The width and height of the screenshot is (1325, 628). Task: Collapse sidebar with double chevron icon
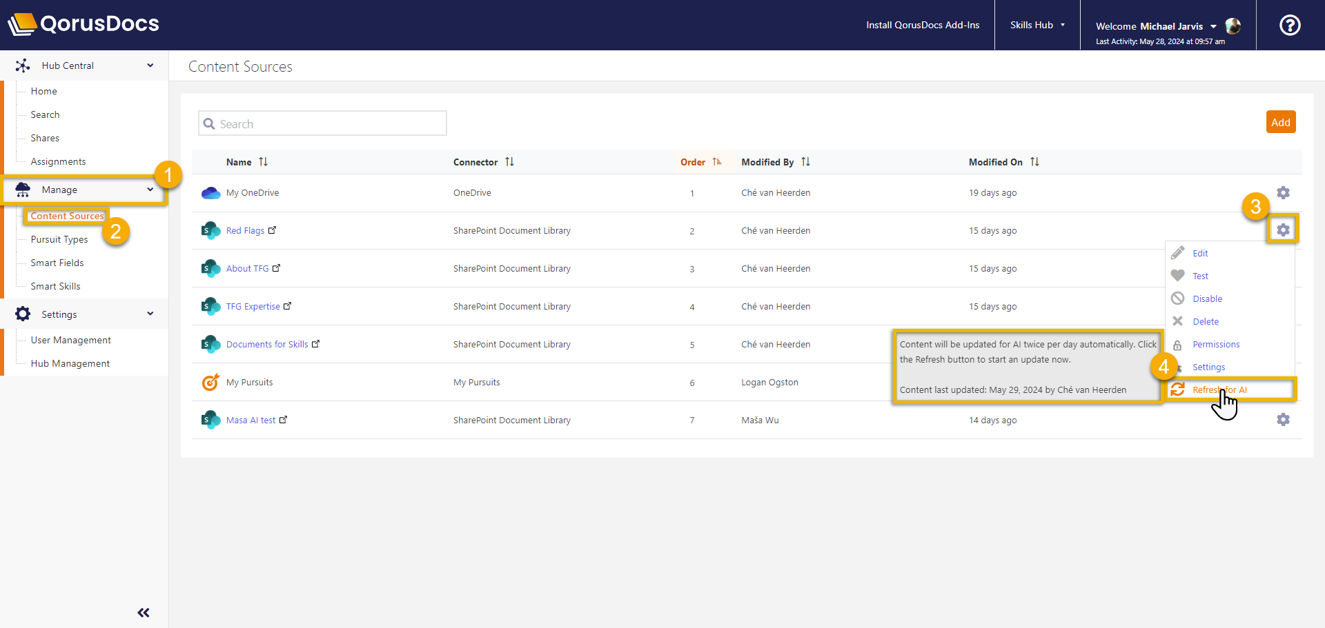tap(144, 612)
